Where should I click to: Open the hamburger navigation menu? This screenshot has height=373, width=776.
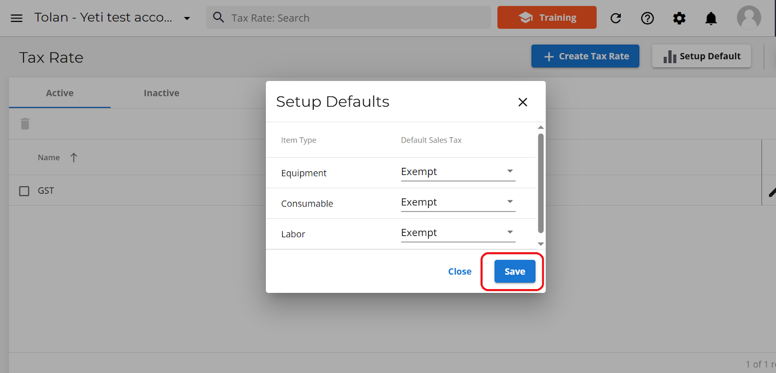[16, 18]
